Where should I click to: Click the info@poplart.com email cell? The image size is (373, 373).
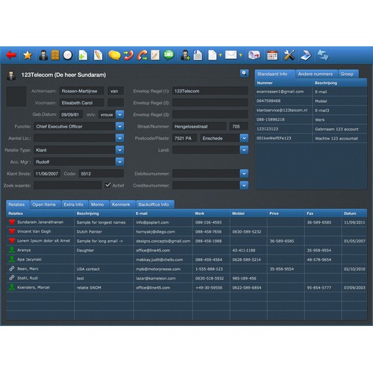(163, 222)
